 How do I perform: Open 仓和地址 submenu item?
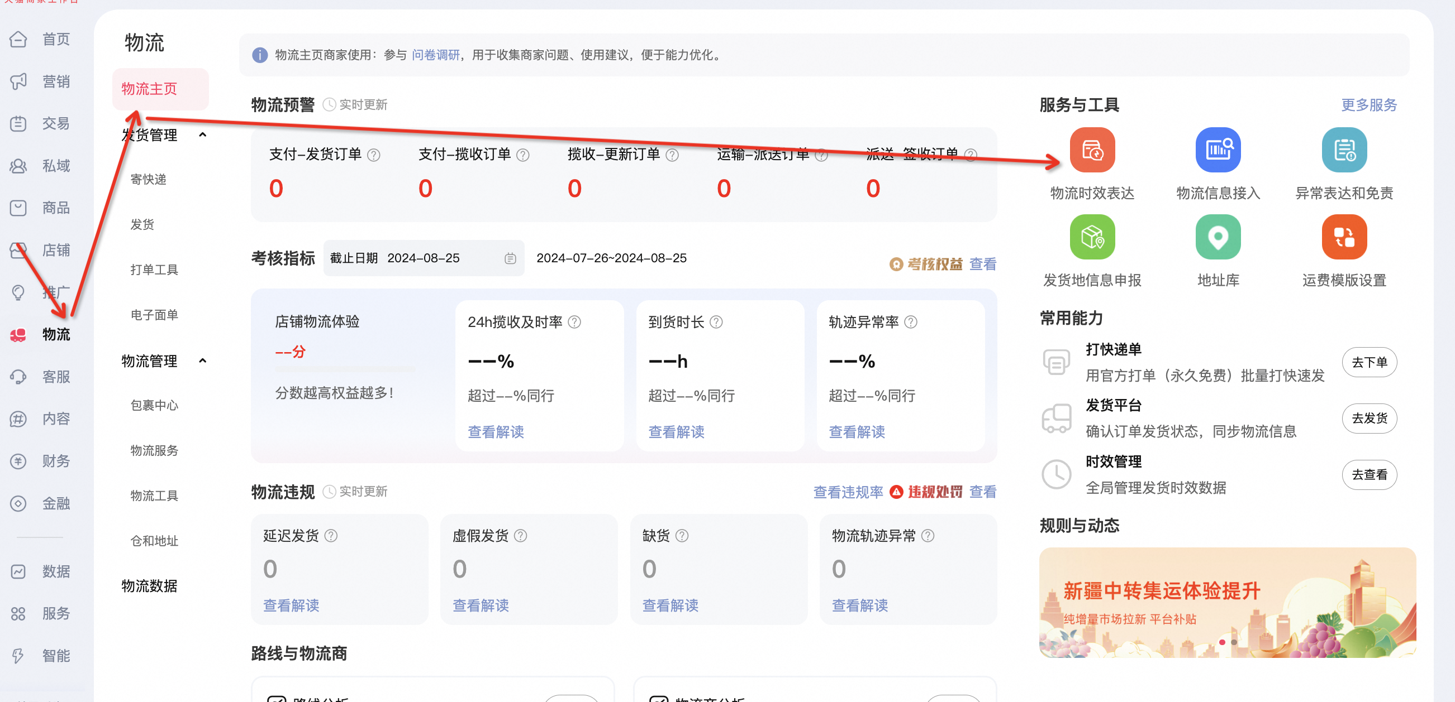pos(154,540)
